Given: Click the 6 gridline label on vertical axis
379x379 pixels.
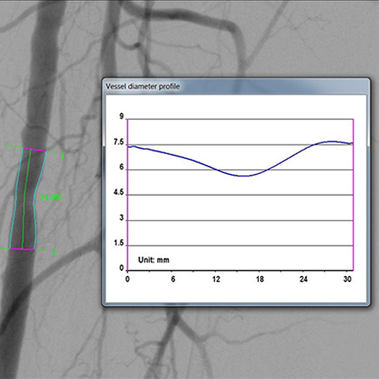Looking at the screenshot, I should pos(121,167).
